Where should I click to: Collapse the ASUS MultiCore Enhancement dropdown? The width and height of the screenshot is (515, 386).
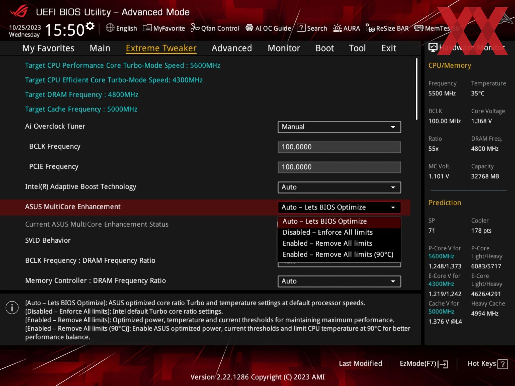[x=339, y=207]
